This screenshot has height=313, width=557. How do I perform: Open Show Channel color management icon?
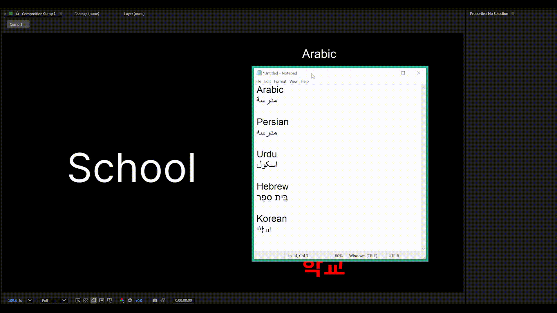[x=122, y=301]
